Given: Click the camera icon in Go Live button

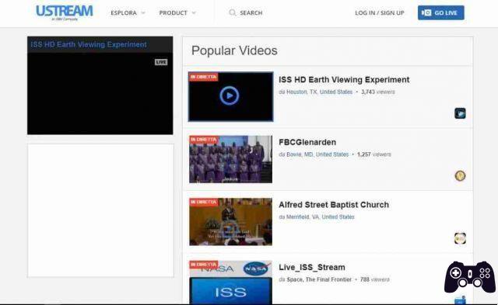Looking at the screenshot, I should tap(426, 12).
